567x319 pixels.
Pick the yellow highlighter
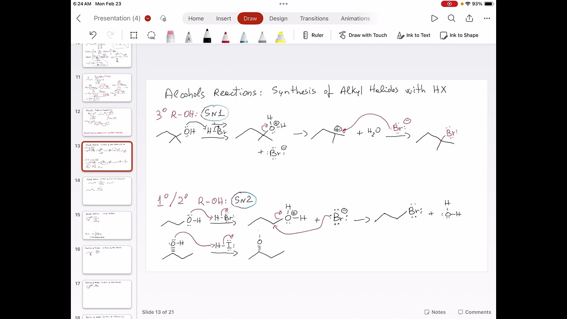click(x=280, y=36)
